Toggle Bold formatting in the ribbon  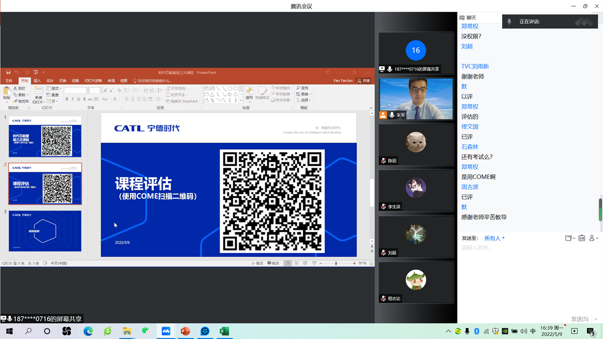[67, 99]
